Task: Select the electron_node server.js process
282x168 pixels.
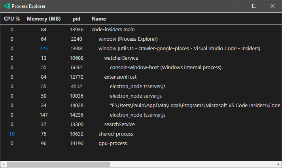Action: (141, 96)
